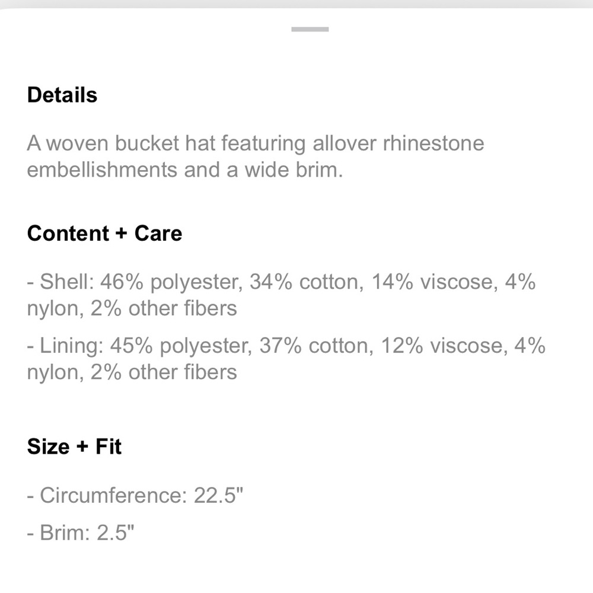Image resolution: width=593 pixels, height=593 pixels.
Task: Select the word 'rhinestone' in the description
Action: [433, 143]
